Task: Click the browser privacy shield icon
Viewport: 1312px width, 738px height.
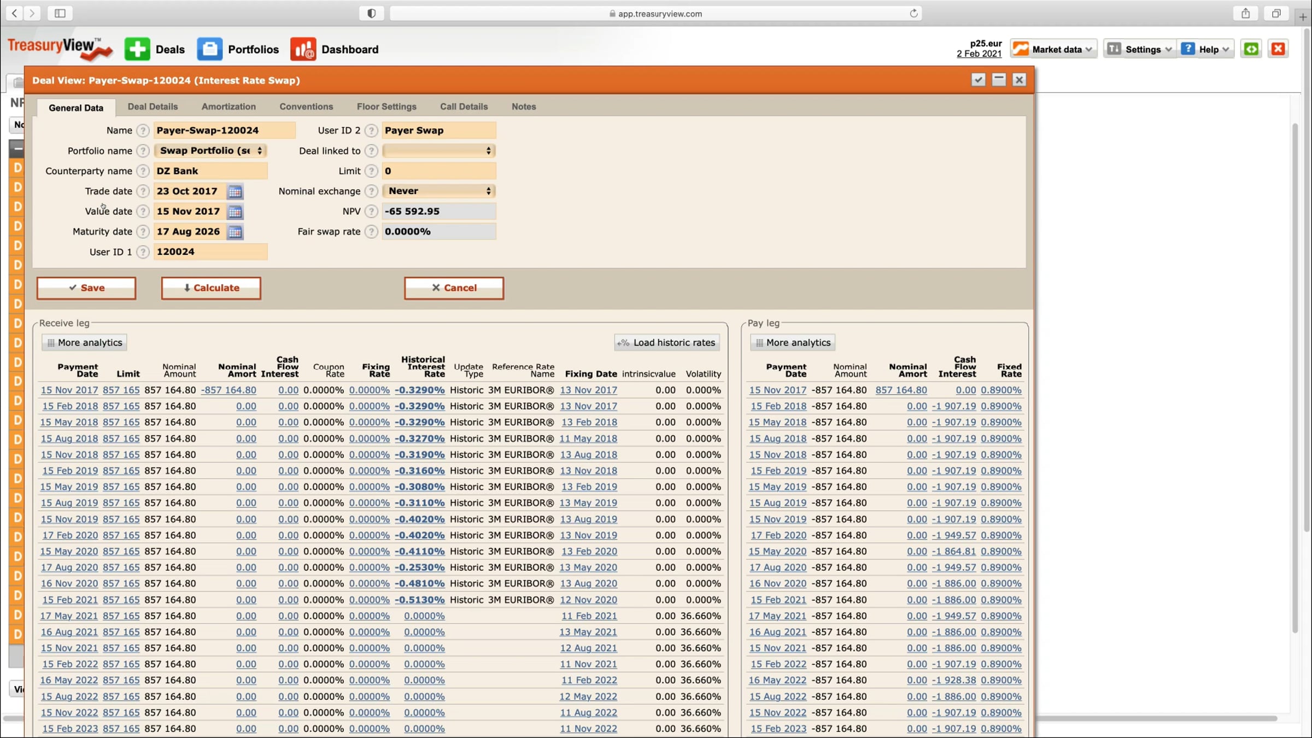Action: [x=371, y=13]
